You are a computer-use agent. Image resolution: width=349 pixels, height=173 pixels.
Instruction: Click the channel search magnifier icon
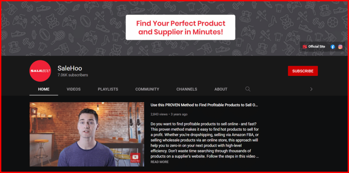pos(247,89)
